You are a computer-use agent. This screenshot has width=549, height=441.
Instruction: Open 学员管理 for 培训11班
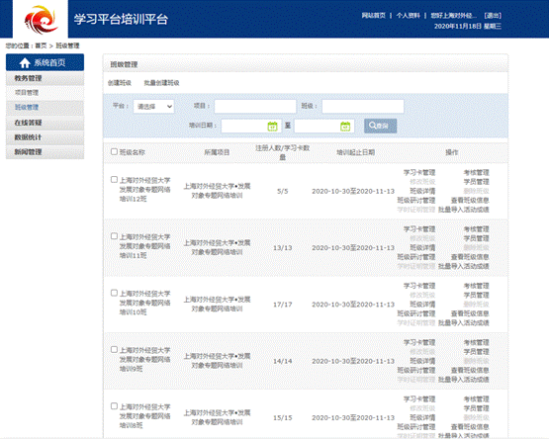click(x=476, y=238)
